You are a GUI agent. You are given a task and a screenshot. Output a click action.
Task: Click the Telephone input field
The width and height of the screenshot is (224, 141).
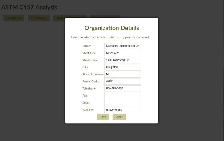tap(123, 89)
